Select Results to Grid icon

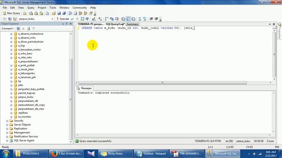(128, 19)
